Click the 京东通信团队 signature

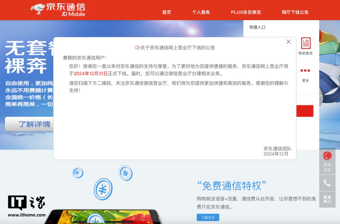tap(277, 149)
